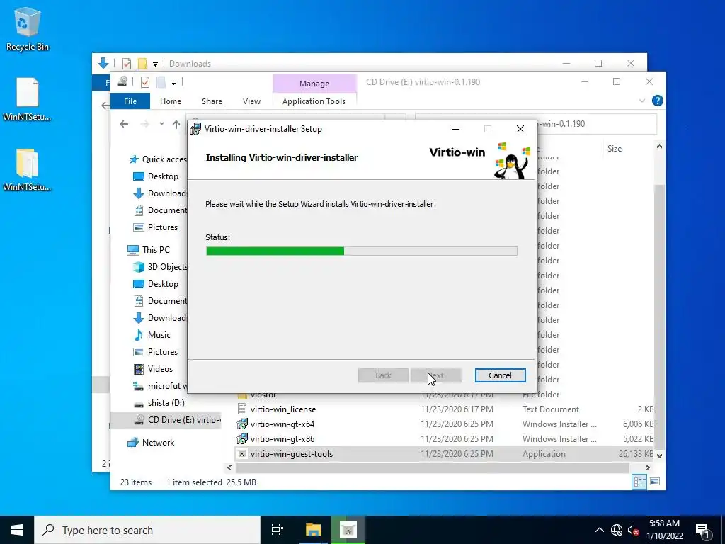Go up one folder level arrow

click(x=176, y=124)
